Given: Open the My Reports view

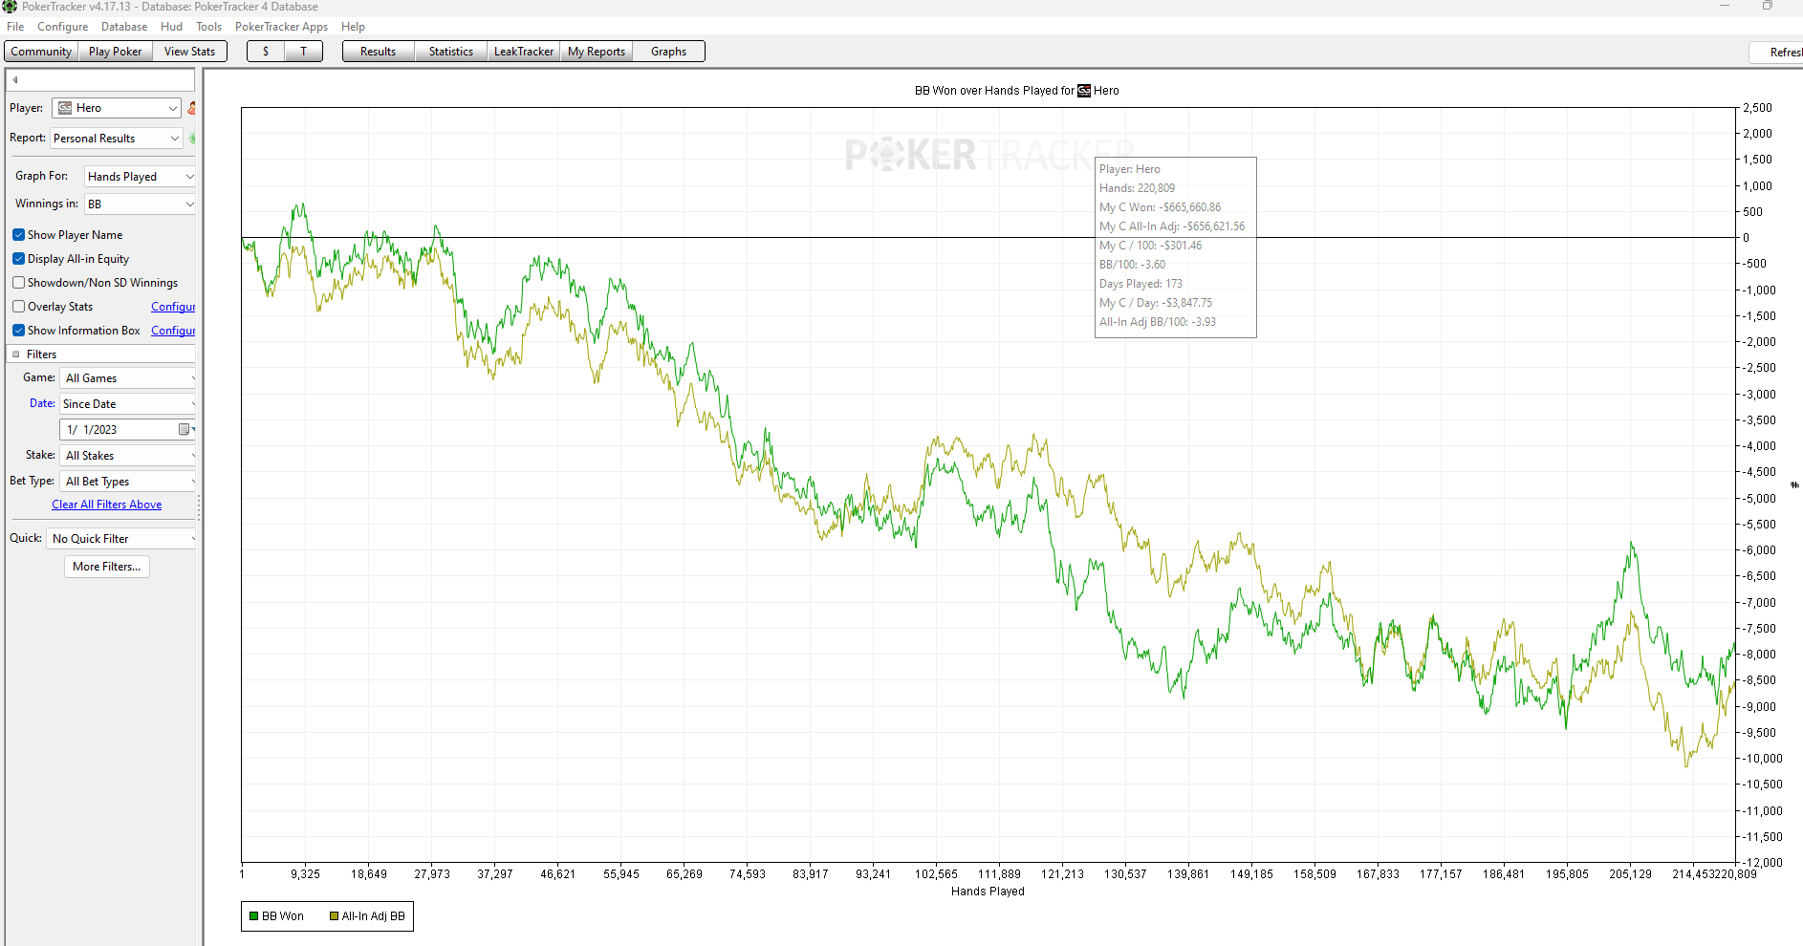Looking at the screenshot, I should [597, 52].
